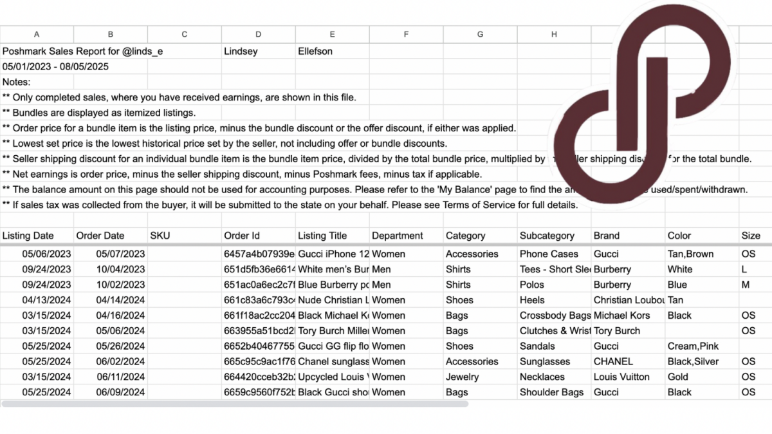
Task: Select the 'Subcategory' header cell
Action: [x=547, y=236]
